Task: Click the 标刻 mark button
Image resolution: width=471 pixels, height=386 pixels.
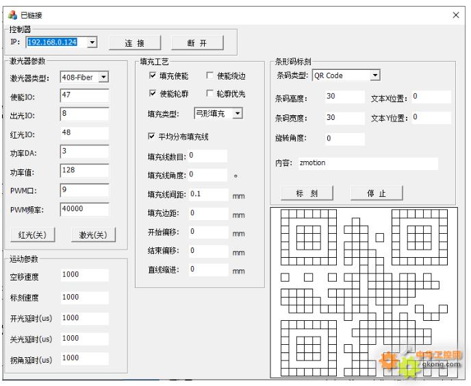Action: click(x=307, y=193)
